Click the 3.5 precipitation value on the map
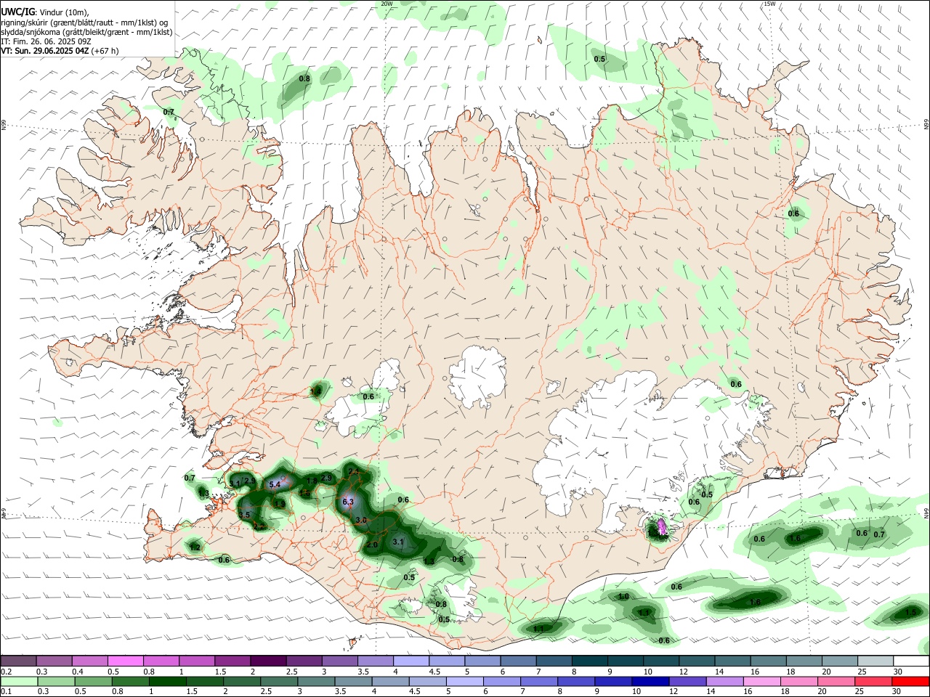The height and width of the screenshot is (697, 930). [x=244, y=515]
